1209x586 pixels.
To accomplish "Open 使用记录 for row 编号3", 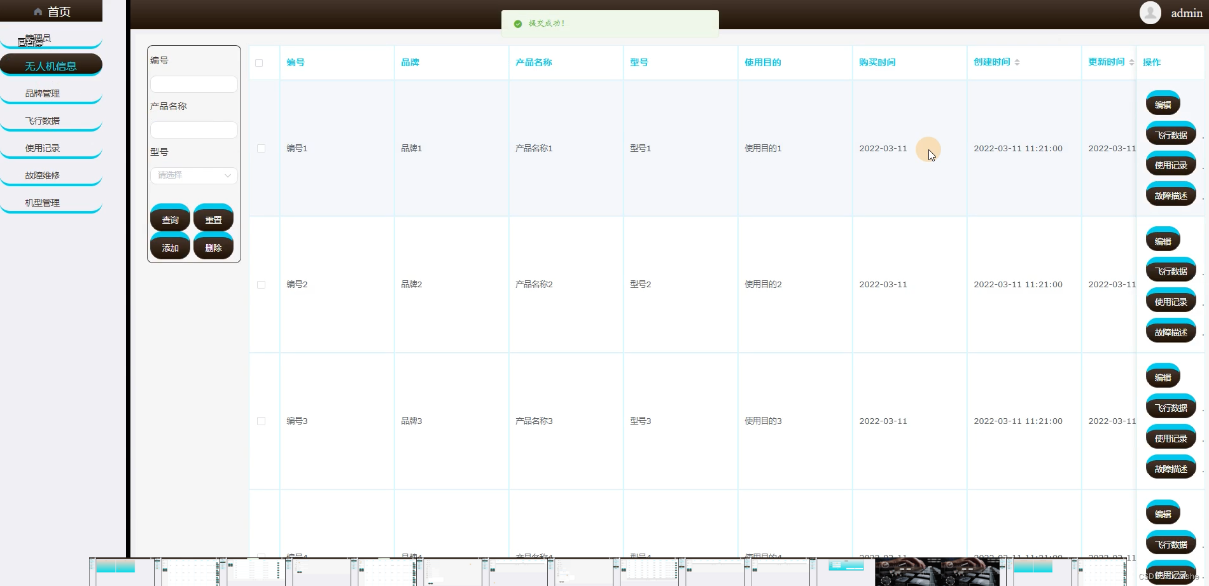I will tap(1171, 437).
